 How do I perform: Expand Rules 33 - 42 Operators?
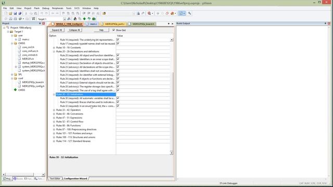click(x=54, y=110)
